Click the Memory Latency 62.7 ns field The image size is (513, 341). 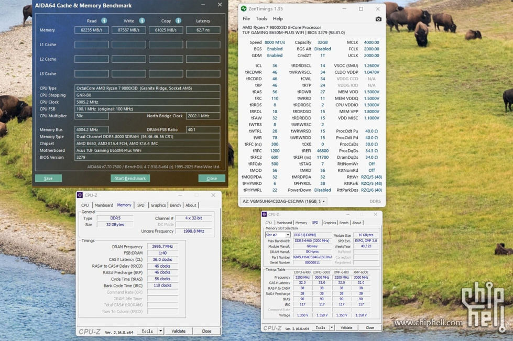(x=203, y=30)
